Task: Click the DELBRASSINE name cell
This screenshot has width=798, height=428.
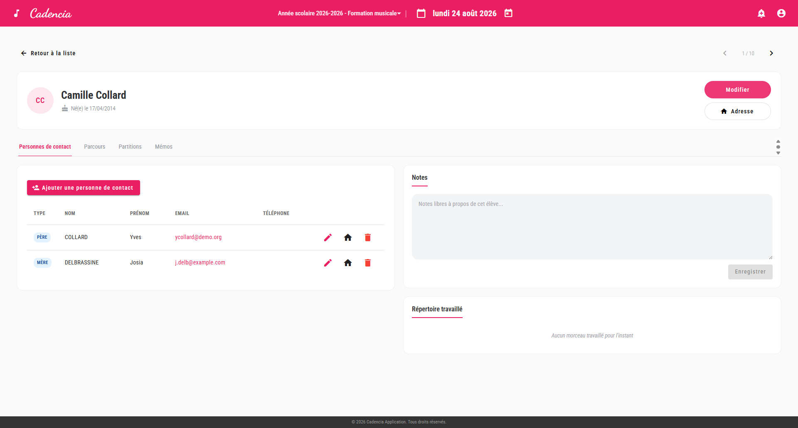Action: [82, 262]
